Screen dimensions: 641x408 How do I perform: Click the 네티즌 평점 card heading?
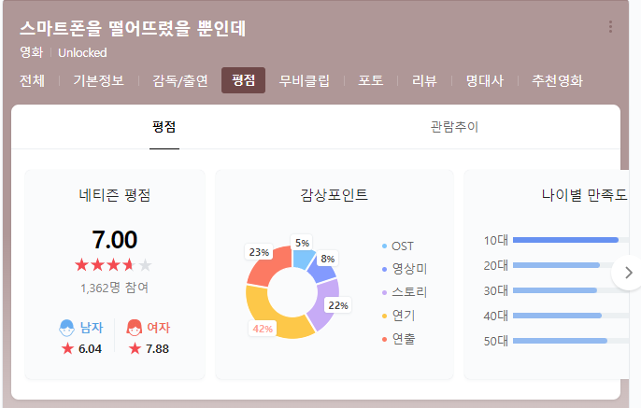tap(114, 195)
